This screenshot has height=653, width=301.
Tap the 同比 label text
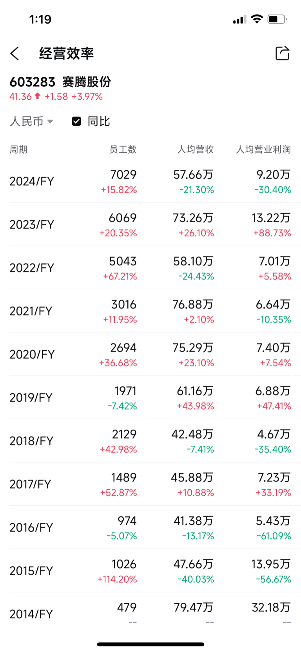98,121
